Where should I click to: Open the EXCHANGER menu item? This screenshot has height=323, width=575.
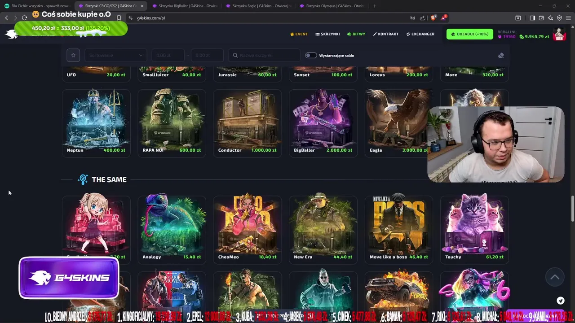tap(420, 34)
